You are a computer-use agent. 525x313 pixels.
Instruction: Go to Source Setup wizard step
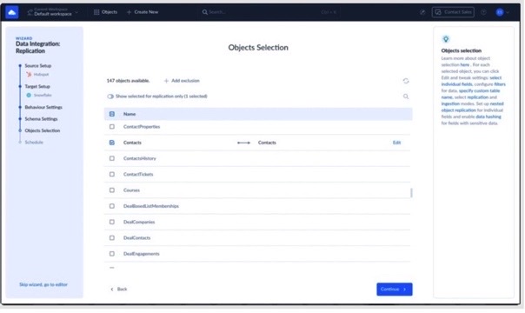click(38, 65)
